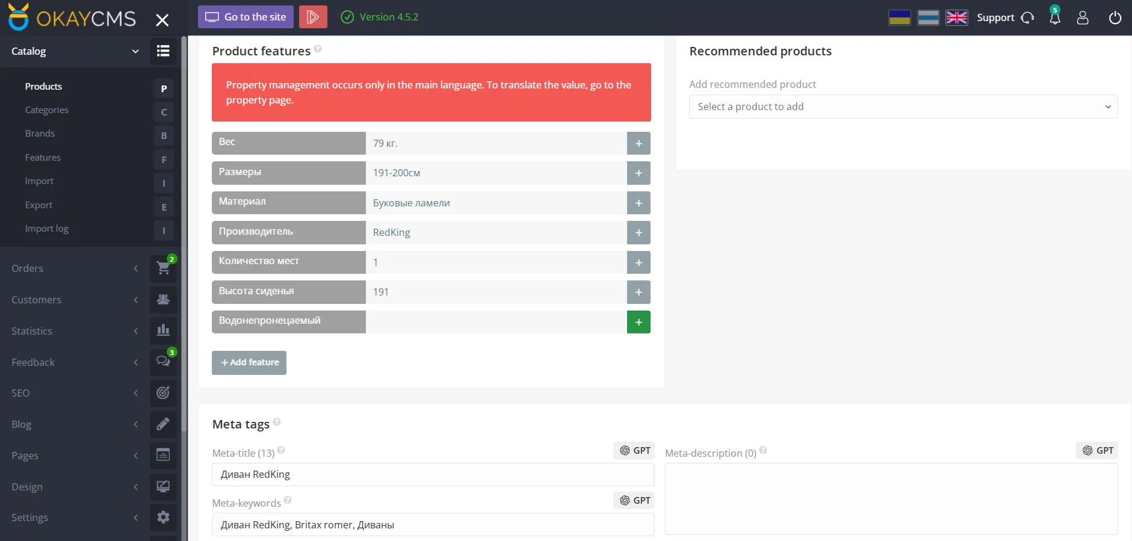The height and width of the screenshot is (541, 1132).
Task: Open the catalog list view icon
Action: click(163, 51)
